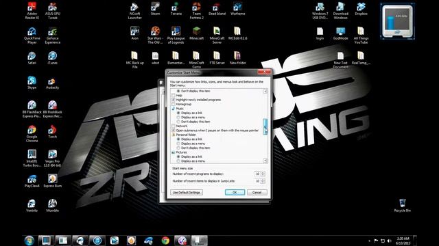This screenshot has height=246, width=439.
Task: Open the Adobe Reader XI desktop shortcut
Action: [x=32, y=11]
